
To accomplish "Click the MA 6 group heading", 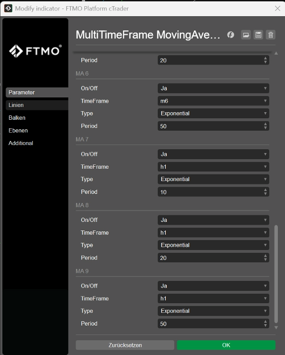I will point(82,74).
